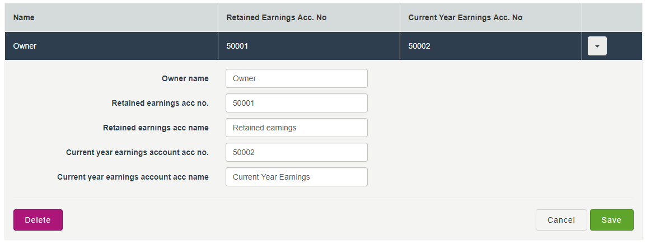Click the Retained Earnings Acc. No header
The width and height of the screenshot is (646, 244).
(276, 17)
